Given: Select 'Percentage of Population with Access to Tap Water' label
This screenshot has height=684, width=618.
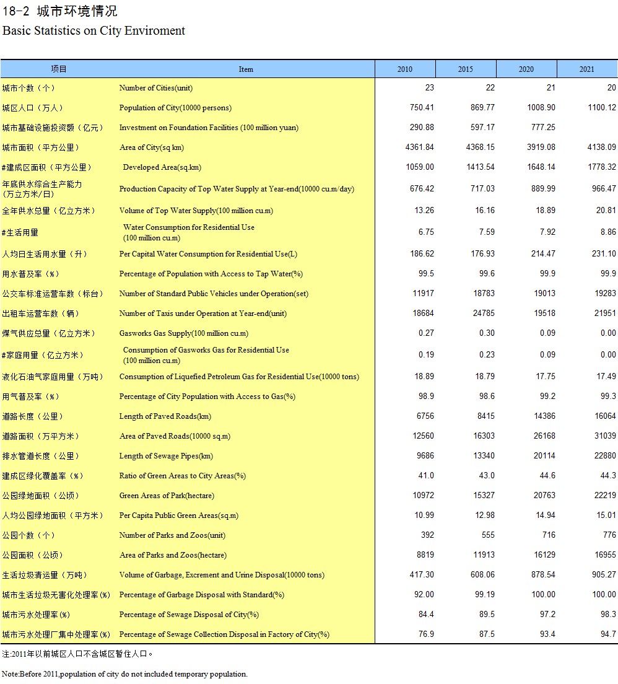Looking at the screenshot, I should (x=211, y=274).
